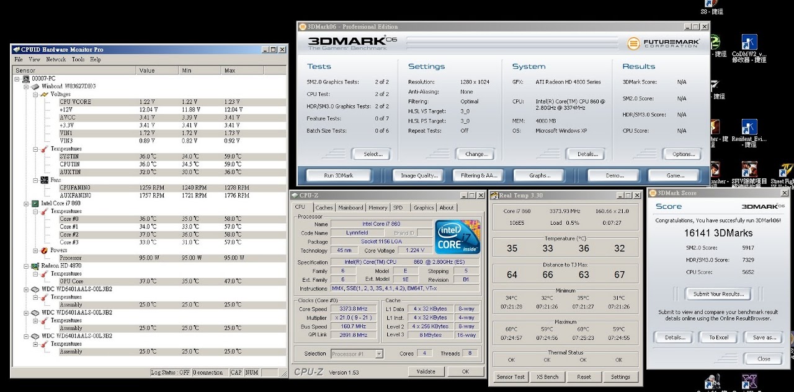Viewport: 794px width, 392px height.
Task: Click XS Bench in Real Temp
Action: 547,377
